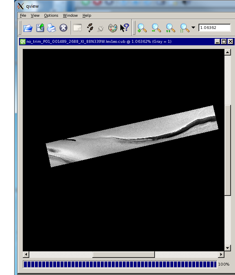Viewport: 235px width, 275px height.
Task: Open the View menu
Action: [x=35, y=16]
